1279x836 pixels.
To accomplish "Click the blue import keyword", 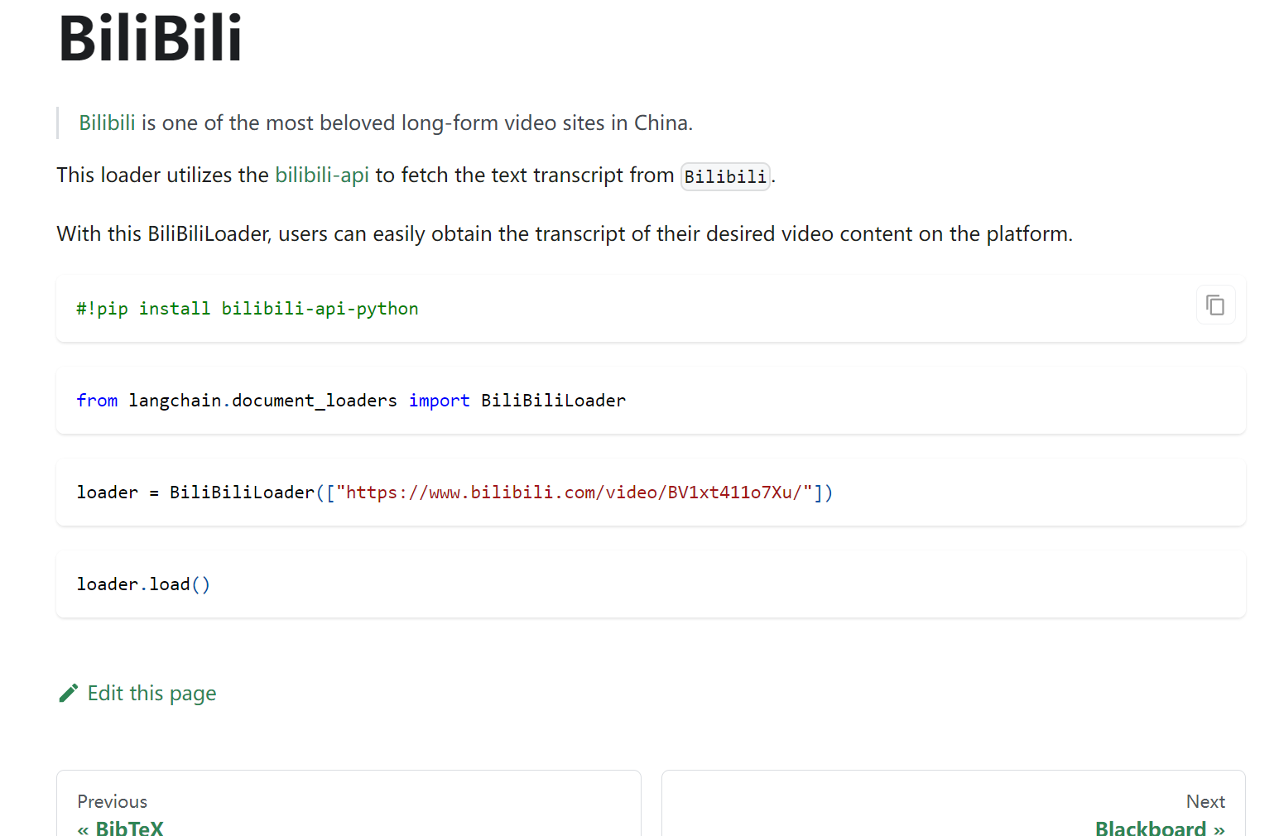I will click(x=439, y=401).
